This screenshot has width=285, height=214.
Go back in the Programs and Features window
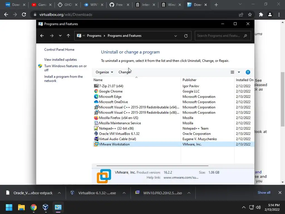point(42,36)
